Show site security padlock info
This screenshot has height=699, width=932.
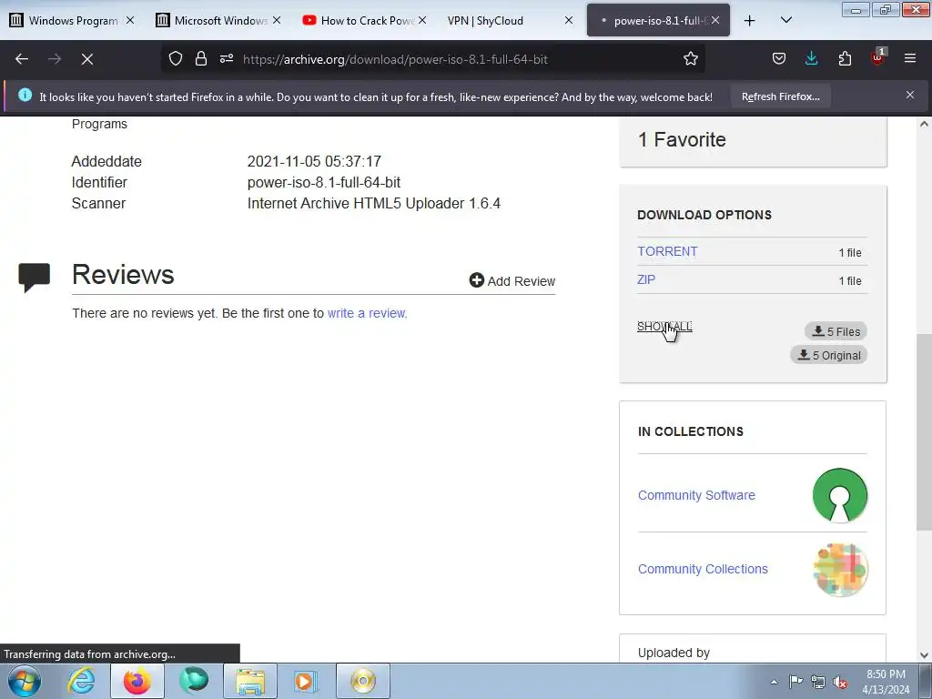[x=201, y=58]
